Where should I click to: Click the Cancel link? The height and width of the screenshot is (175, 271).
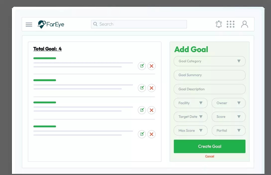(210, 156)
